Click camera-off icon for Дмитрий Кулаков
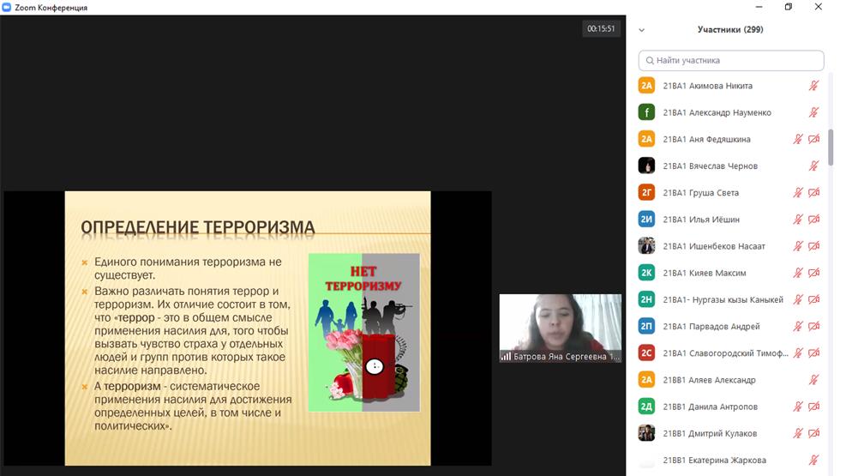This screenshot has height=476, width=852. 813,432
